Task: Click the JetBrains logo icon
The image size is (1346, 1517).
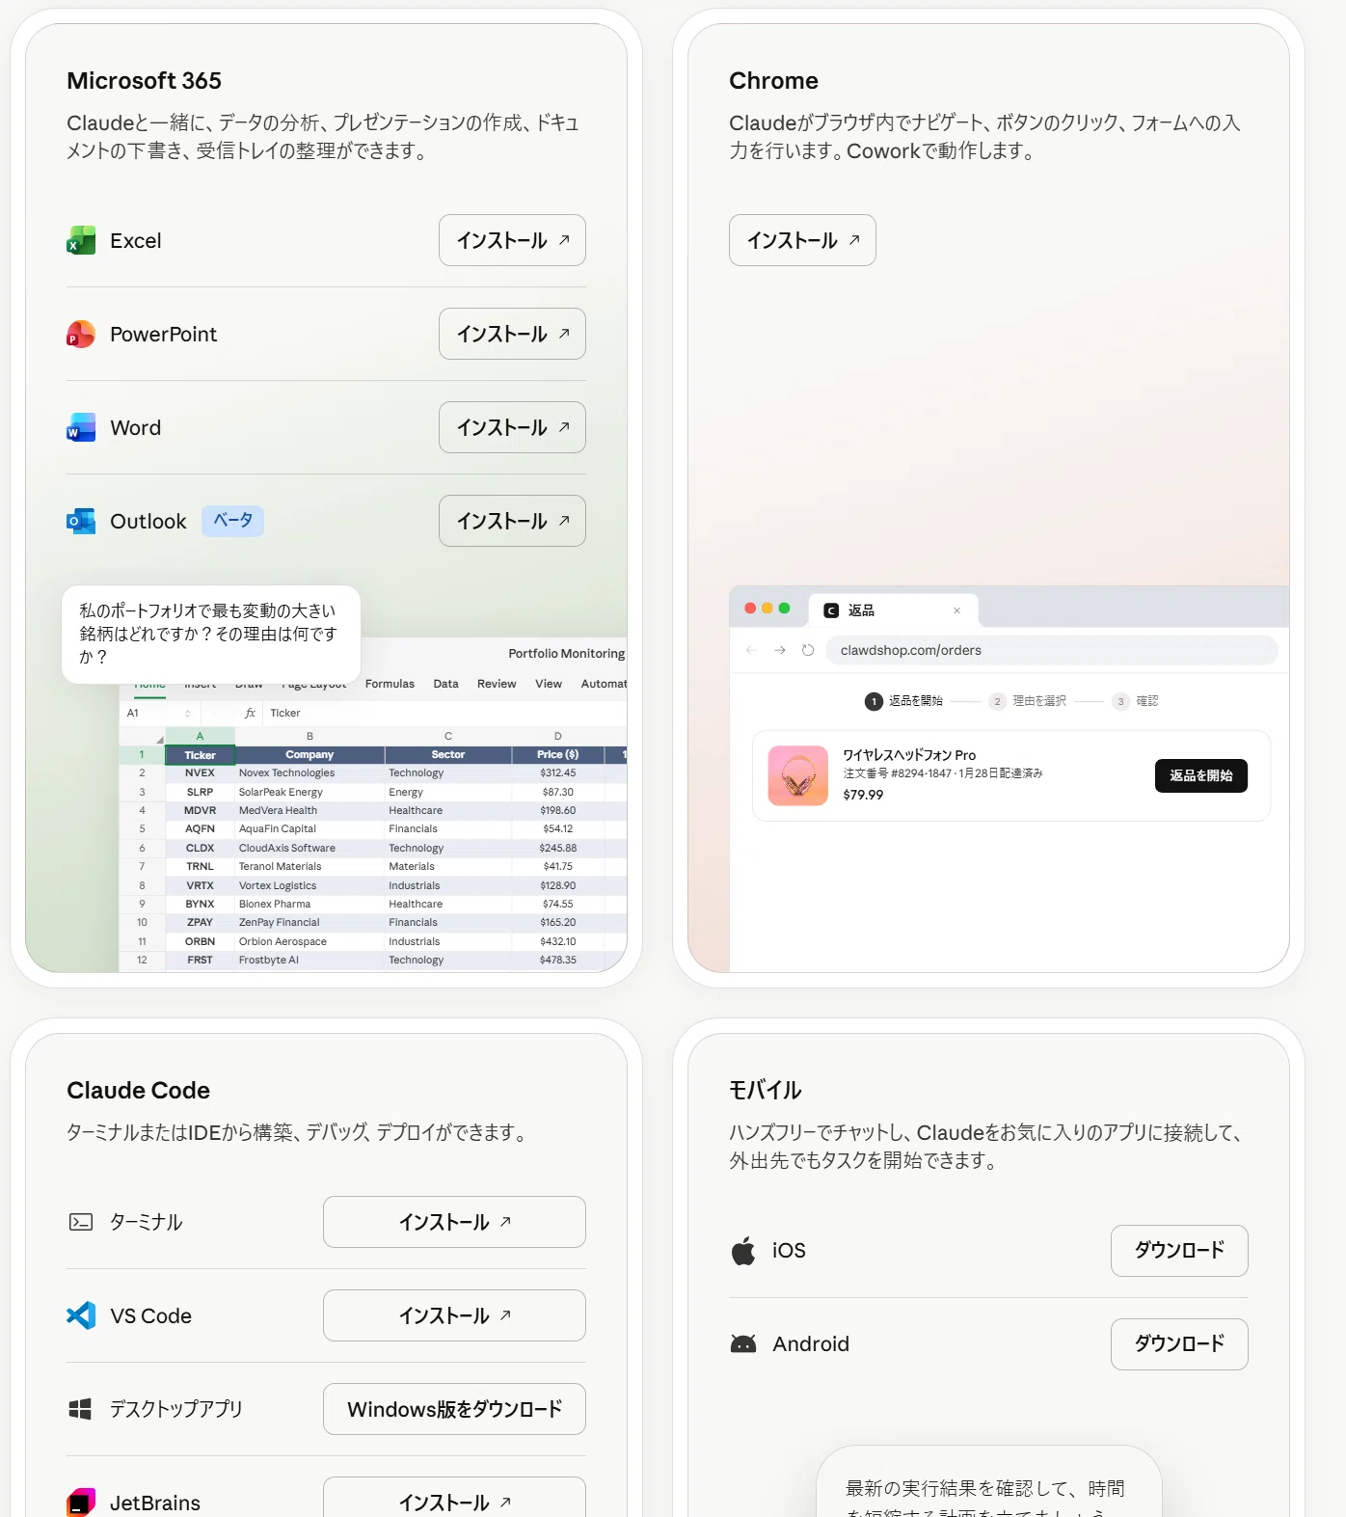Action: [81, 1503]
